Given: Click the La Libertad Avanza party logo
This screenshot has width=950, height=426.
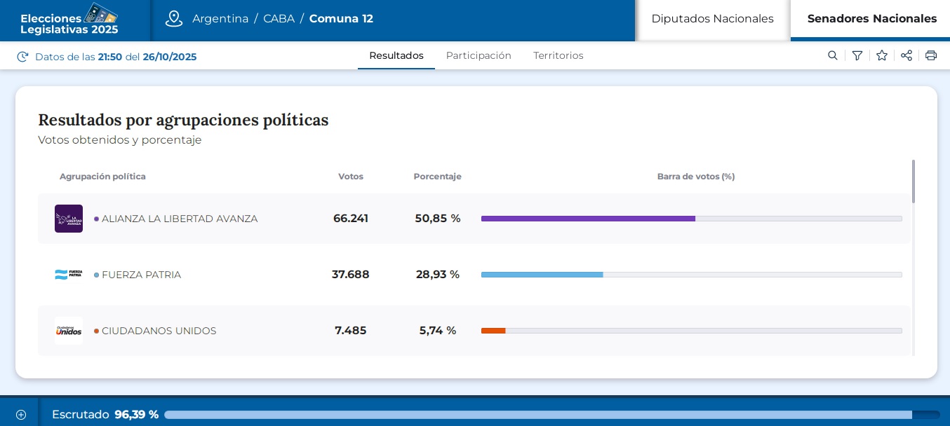Looking at the screenshot, I should pos(69,219).
